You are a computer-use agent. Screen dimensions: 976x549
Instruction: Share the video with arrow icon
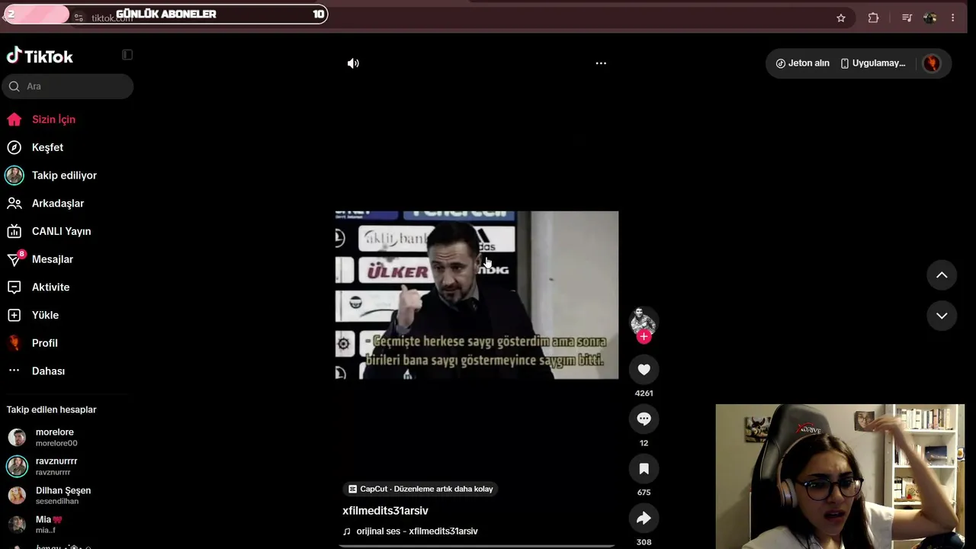pos(644,518)
